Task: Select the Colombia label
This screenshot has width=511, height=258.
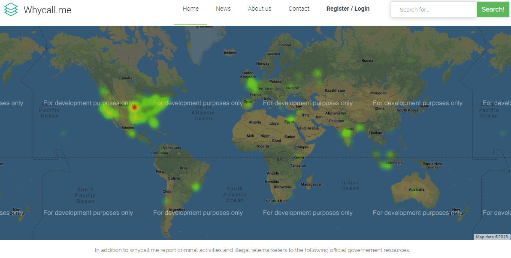Action: pyautogui.click(x=160, y=153)
